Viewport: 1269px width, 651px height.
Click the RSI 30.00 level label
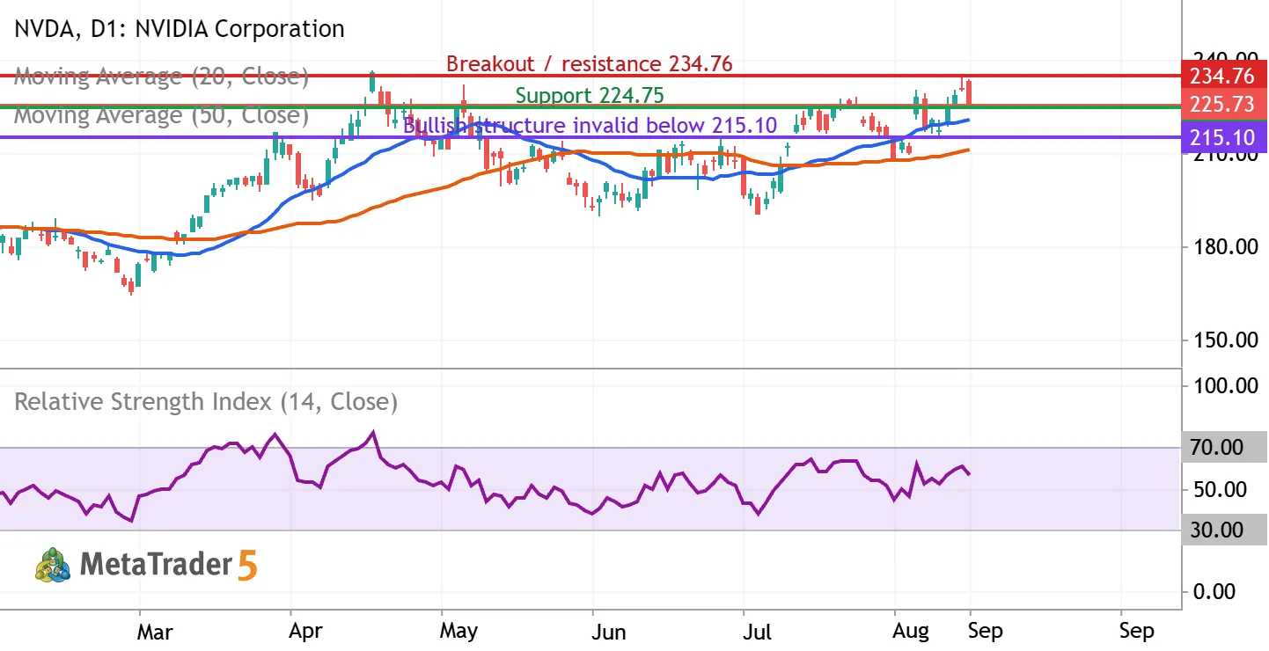pyautogui.click(x=1224, y=530)
